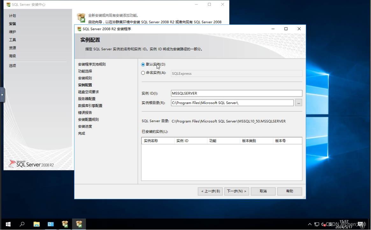Click the 功能 column header
This screenshot has height=230, width=371.
(x=224, y=141)
